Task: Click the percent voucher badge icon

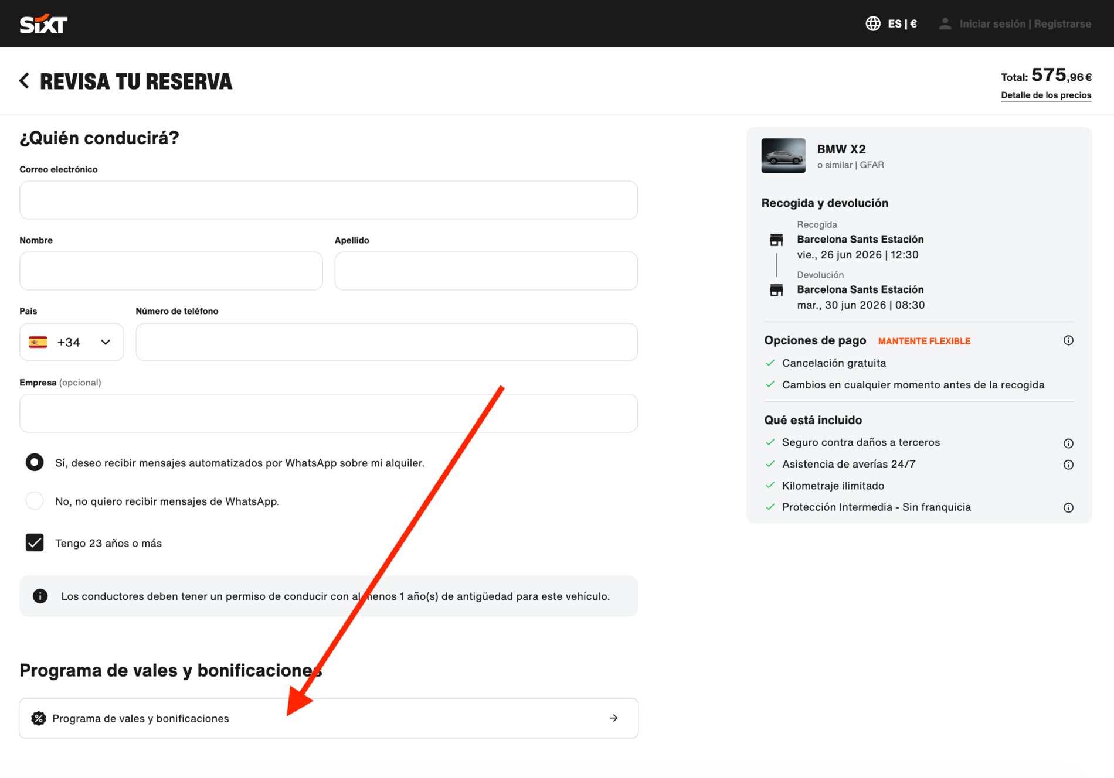Action: point(39,718)
